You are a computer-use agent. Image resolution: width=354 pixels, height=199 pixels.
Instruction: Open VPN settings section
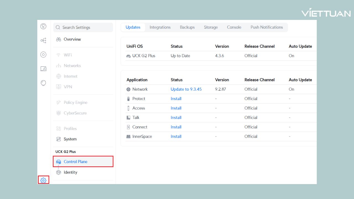coord(83,87)
